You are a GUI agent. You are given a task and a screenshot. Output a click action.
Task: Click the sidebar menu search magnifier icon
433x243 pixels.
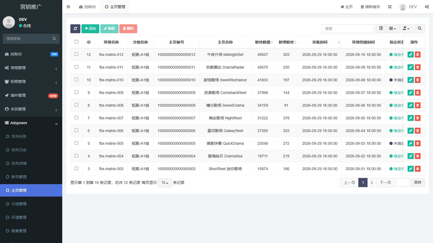pos(54,39)
